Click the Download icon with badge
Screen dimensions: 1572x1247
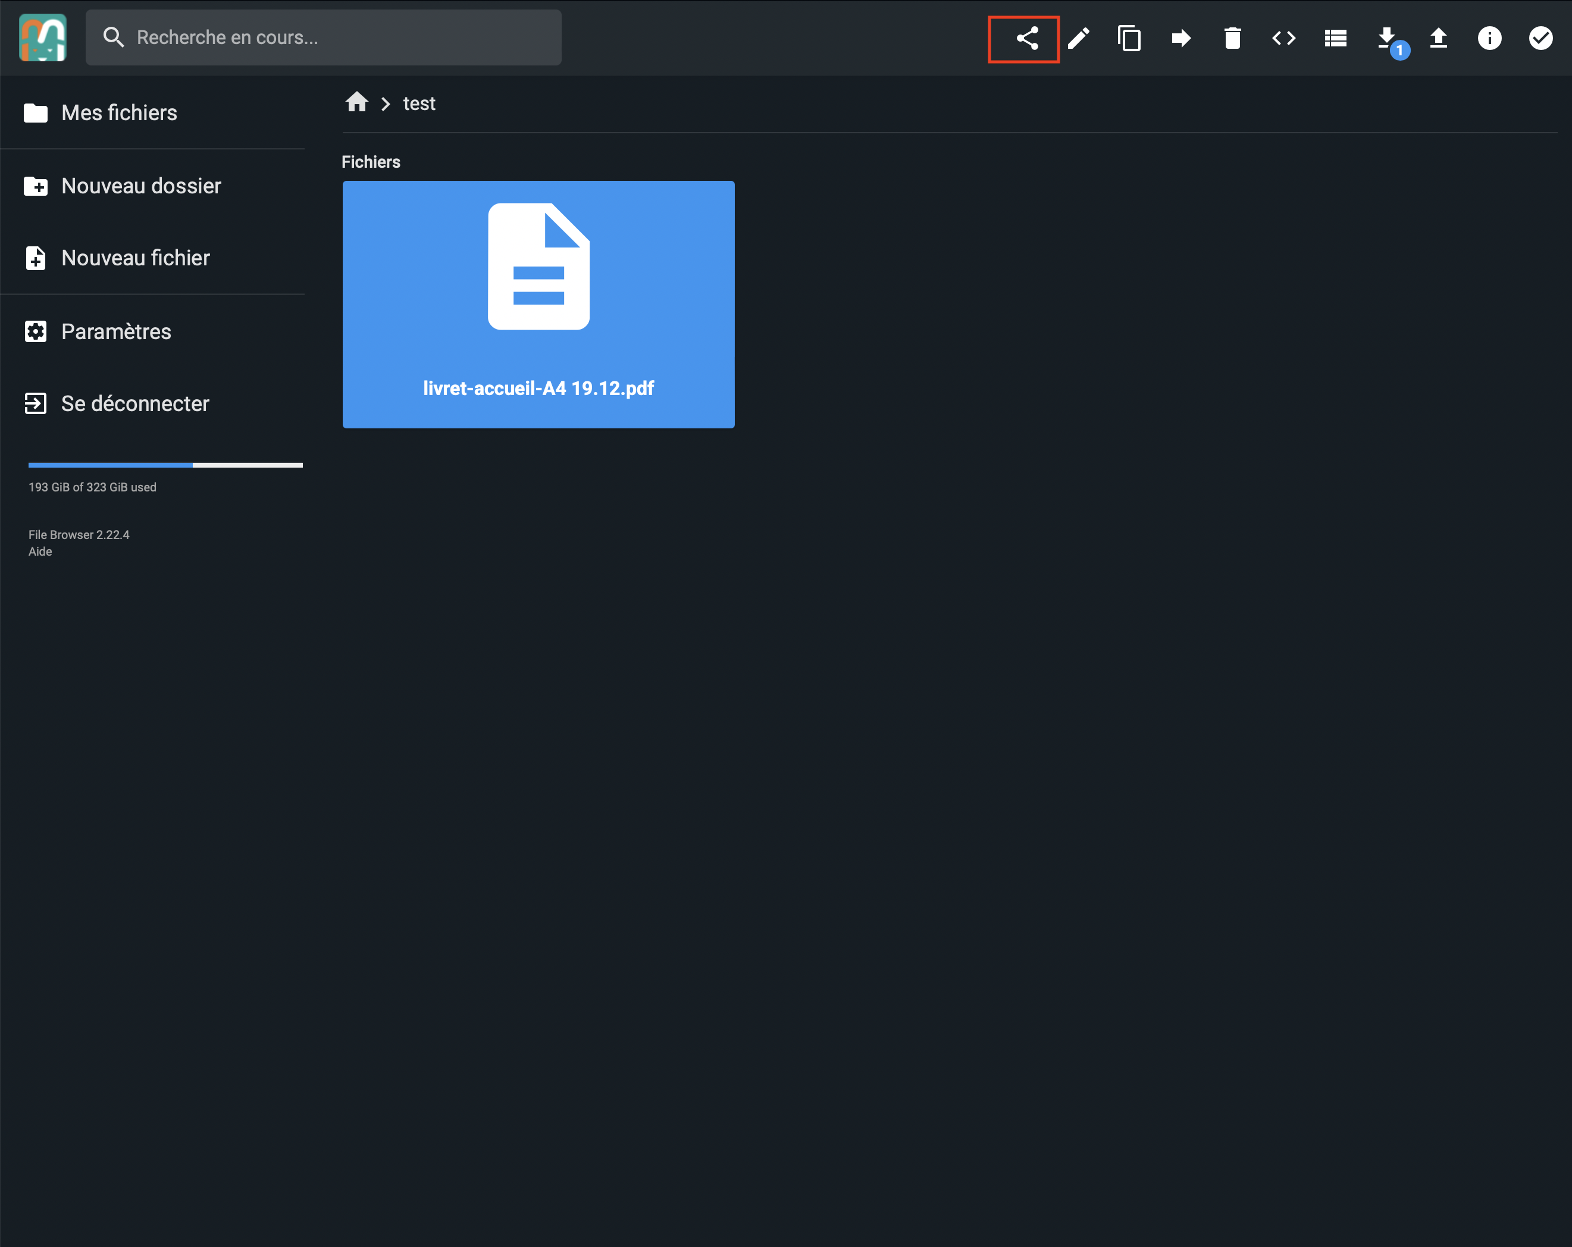1387,38
